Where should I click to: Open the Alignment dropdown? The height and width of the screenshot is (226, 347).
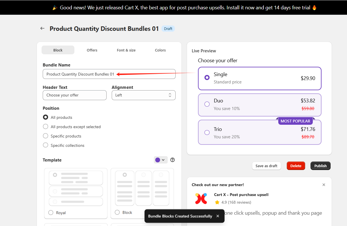click(143, 95)
